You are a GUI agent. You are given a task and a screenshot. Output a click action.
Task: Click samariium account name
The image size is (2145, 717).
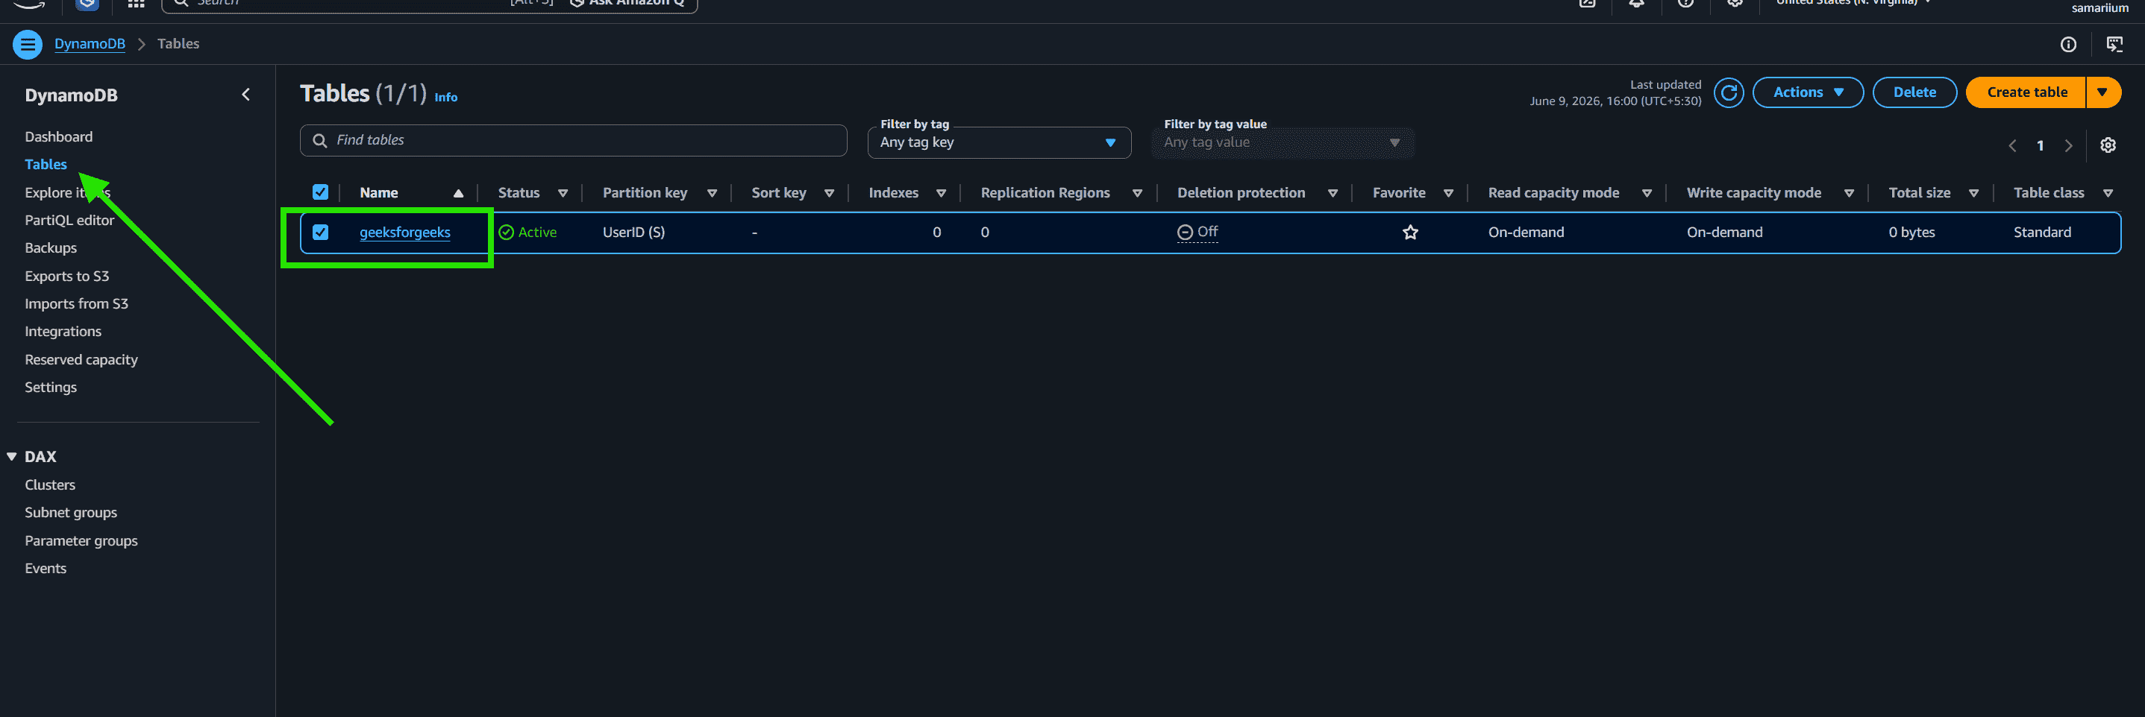(2099, 8)
